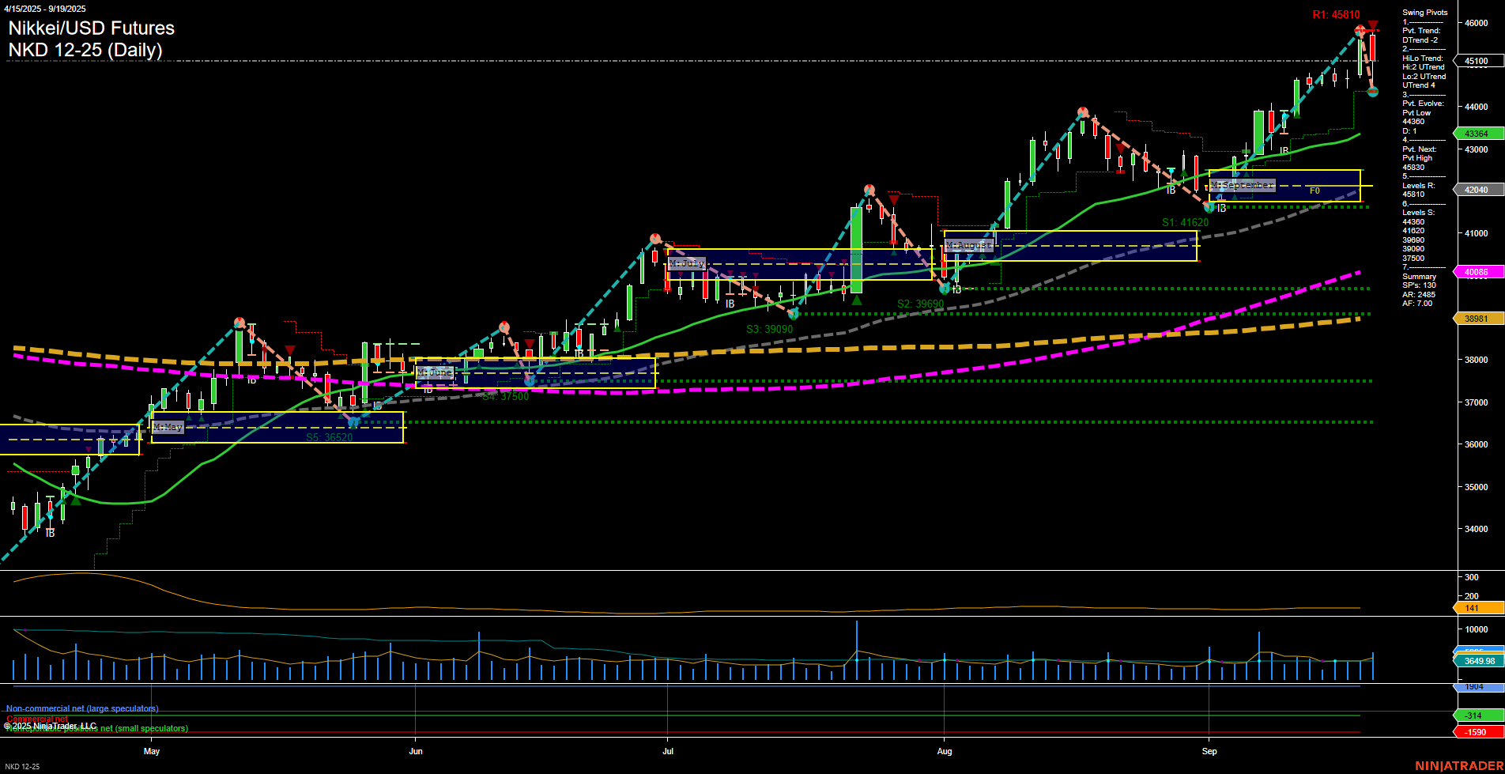Select the M:September range box label
Image resolution: width=1505 pixels, height=774 pixels.
[x=1243, y=185]
